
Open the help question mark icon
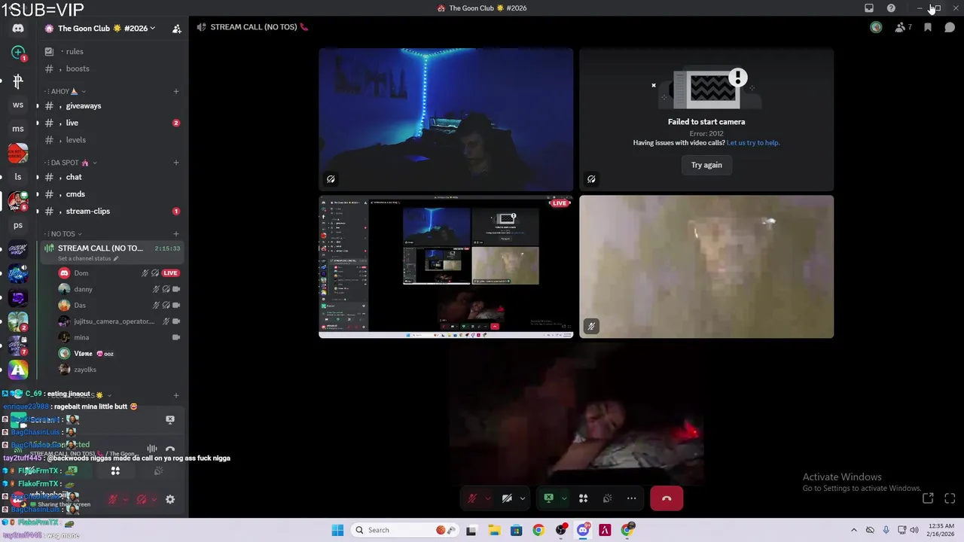pos(891,8)
